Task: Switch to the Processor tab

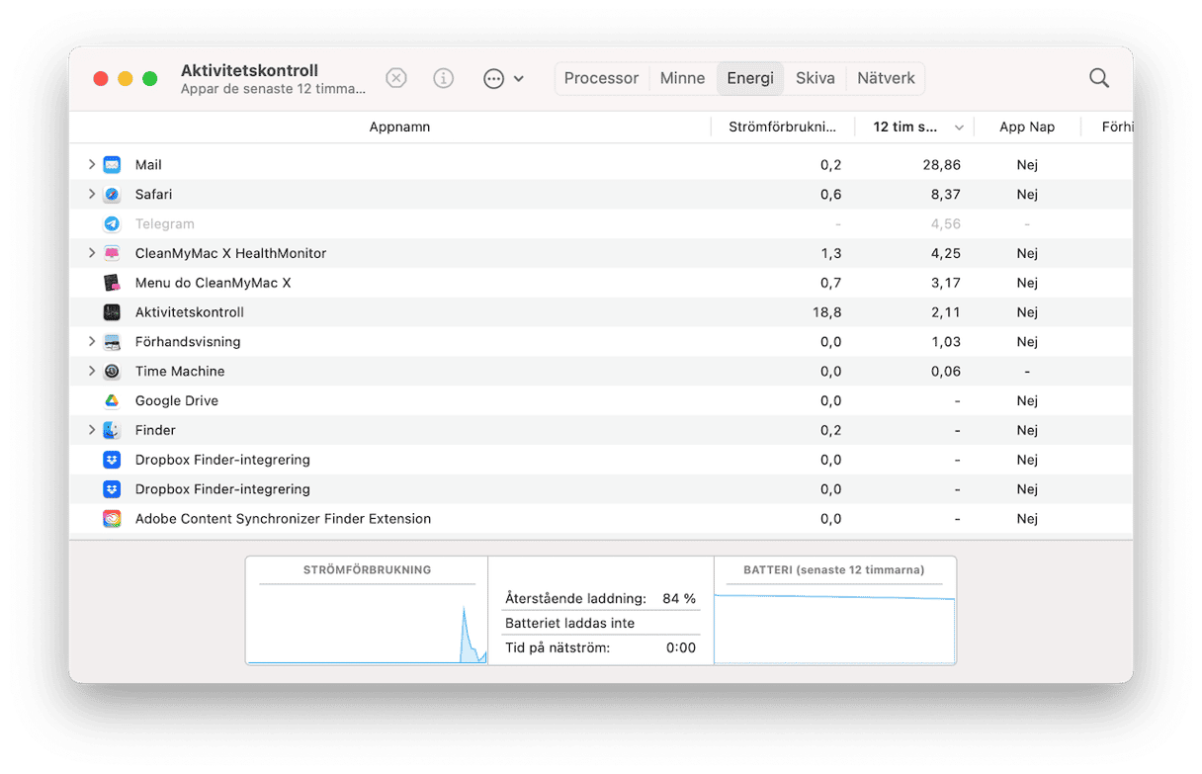Action: 601,78
